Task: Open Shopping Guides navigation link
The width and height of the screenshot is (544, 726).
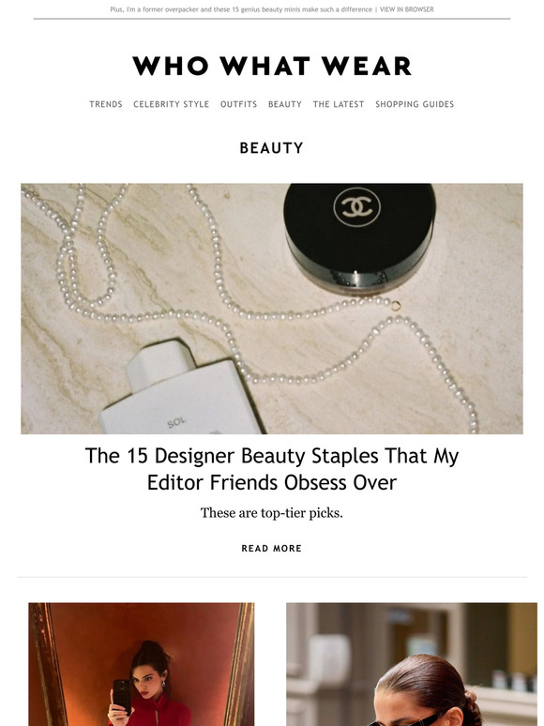Action: tap(415, 104)
